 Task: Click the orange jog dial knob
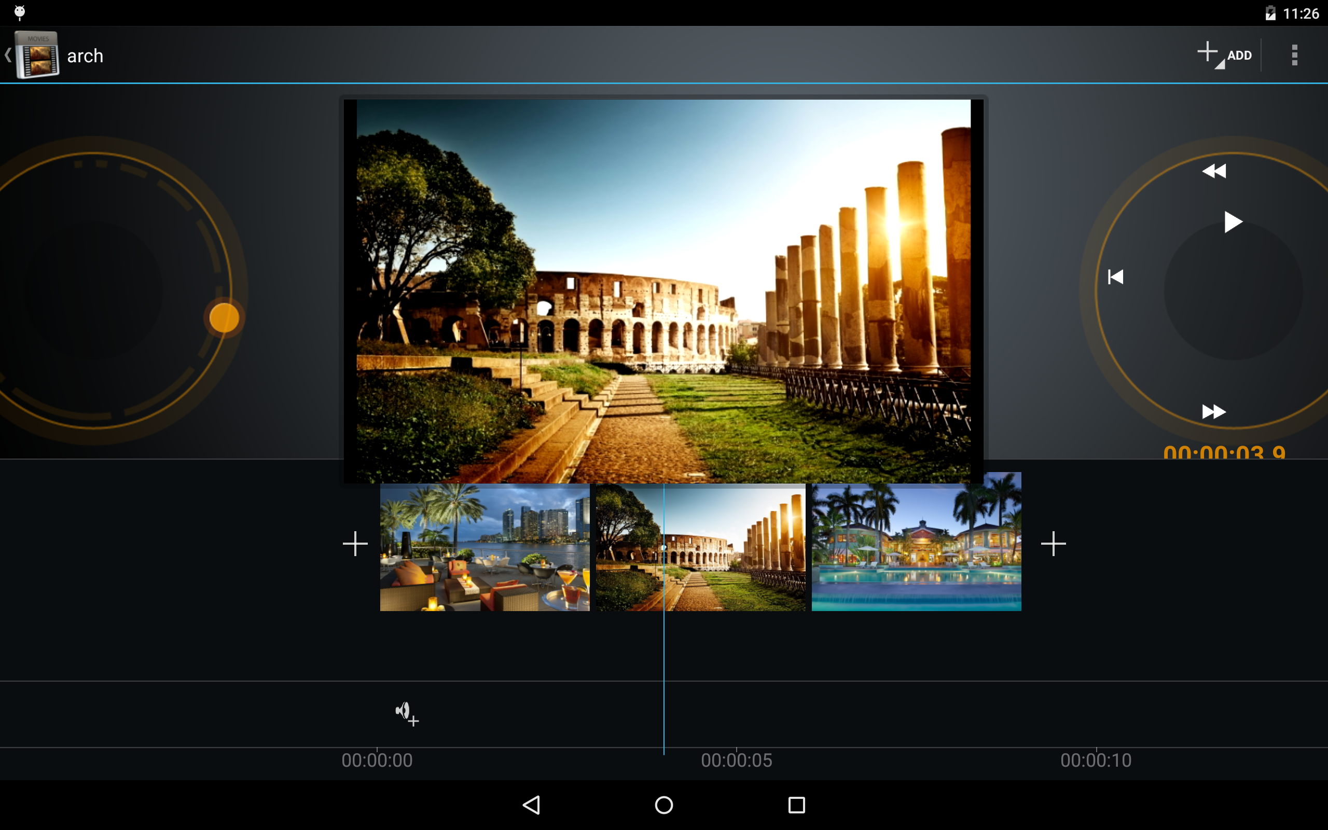pos(224,317)
